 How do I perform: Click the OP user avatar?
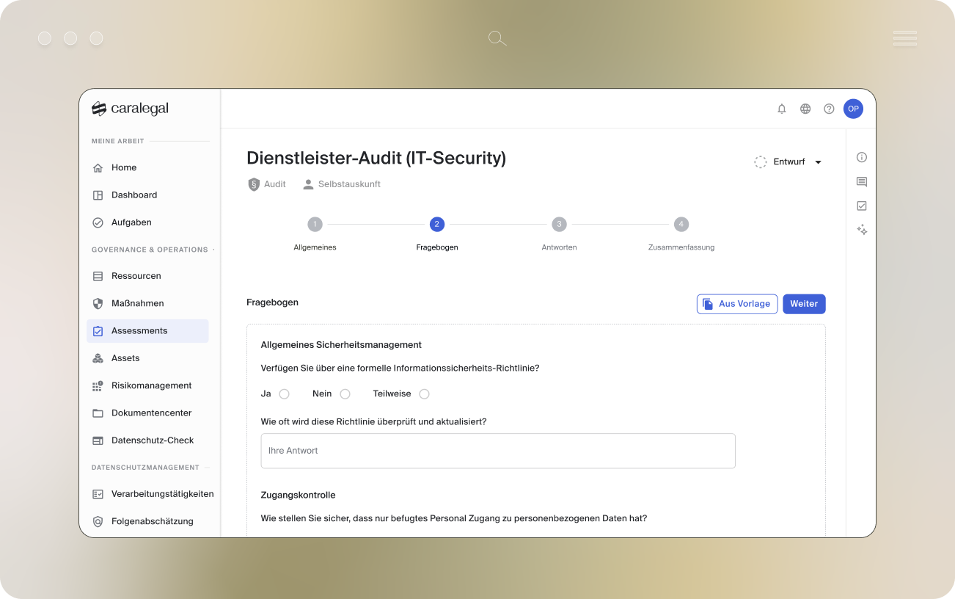click(853, 109)
